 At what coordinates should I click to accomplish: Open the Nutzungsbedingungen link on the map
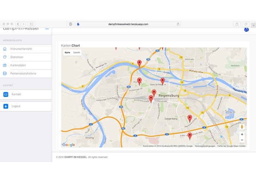[x=205, y=146]
